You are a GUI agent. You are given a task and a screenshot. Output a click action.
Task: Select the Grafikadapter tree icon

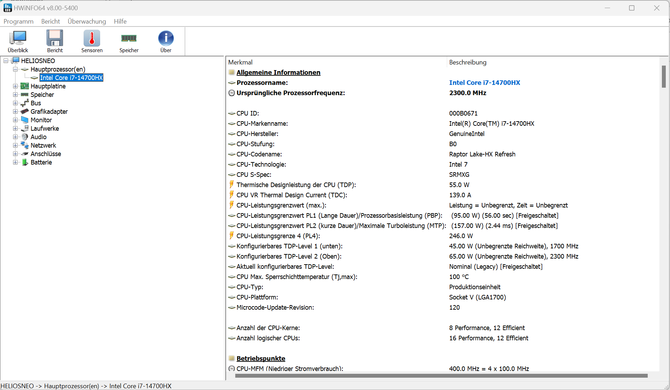(x=25, y=111)
